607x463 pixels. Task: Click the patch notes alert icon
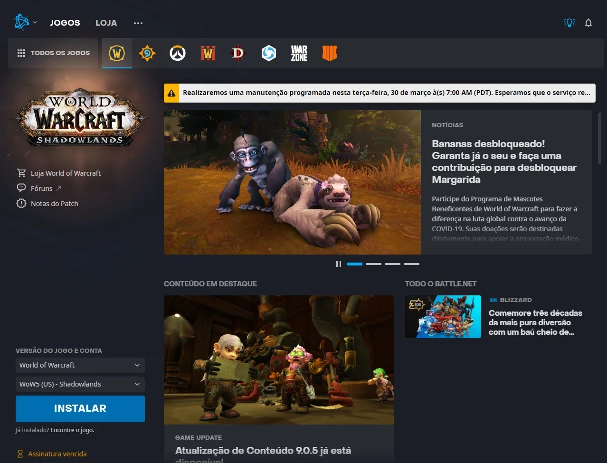coord(21,203)
